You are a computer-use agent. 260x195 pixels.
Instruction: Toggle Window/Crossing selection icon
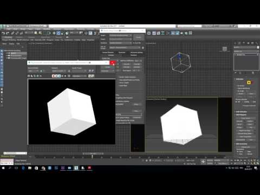[x=49, y=33]
